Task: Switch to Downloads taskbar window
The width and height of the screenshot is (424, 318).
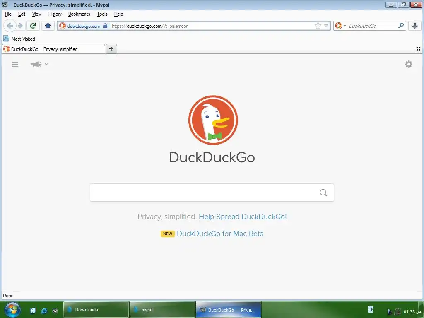Action: pos(96,310)
